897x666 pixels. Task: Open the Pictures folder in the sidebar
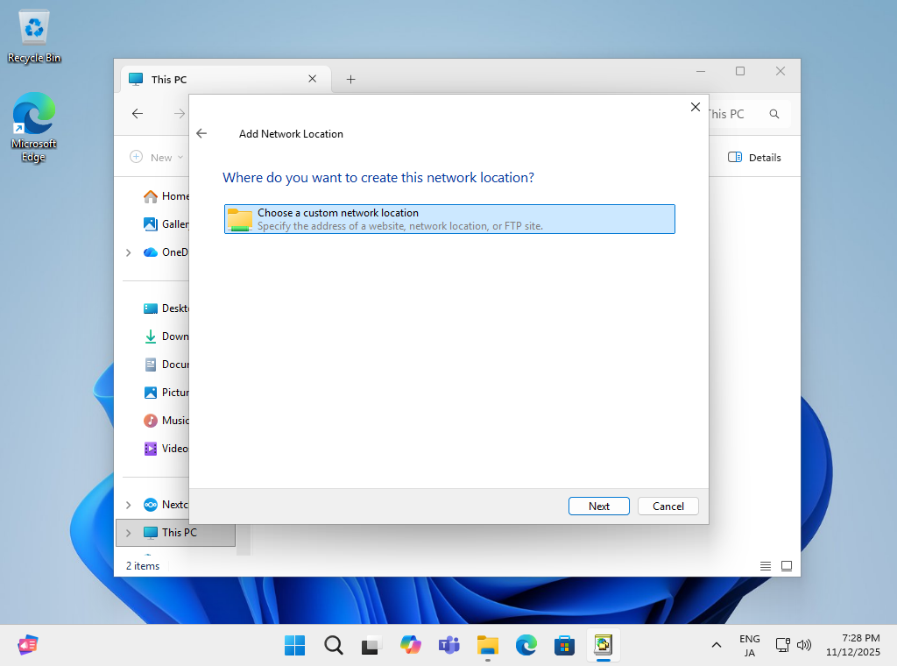click(x=173, y=392)
